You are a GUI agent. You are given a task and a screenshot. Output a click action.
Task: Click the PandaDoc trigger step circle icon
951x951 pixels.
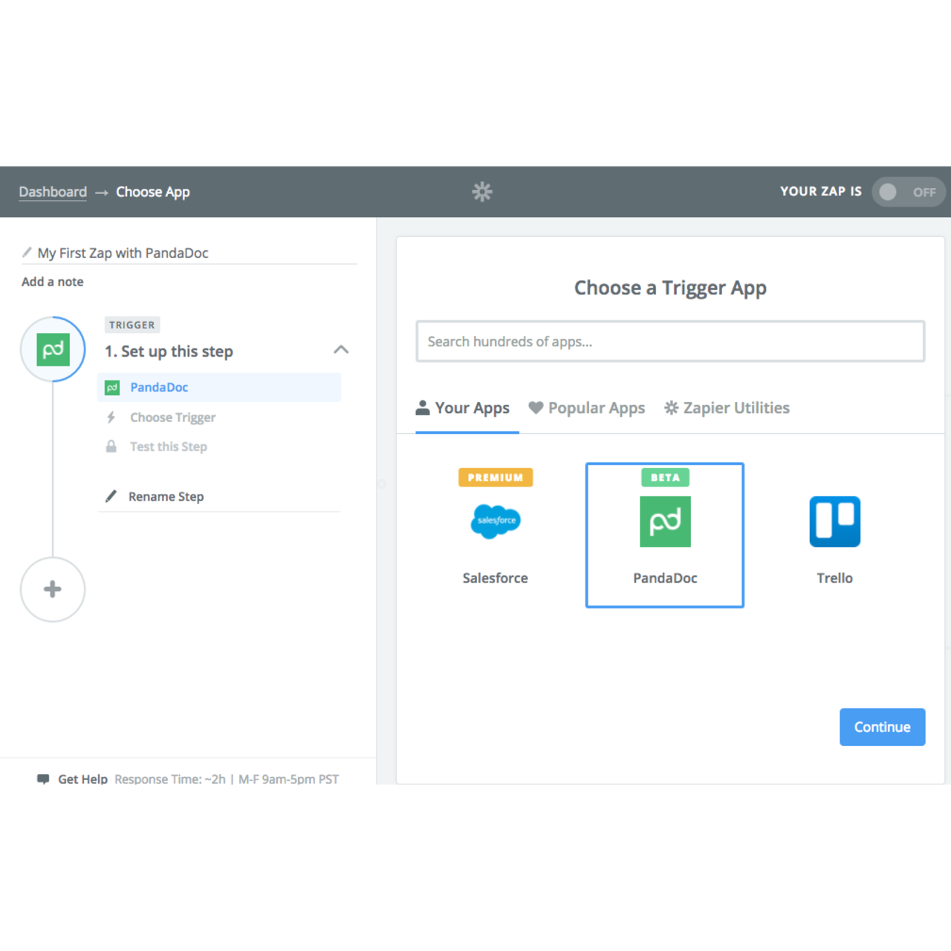53,350
